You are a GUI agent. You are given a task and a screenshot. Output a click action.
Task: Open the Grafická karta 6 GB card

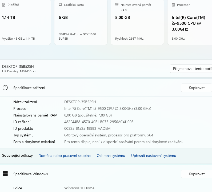pos(81,22)
